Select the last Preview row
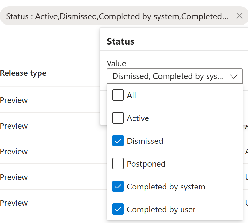The image size is (248, 223). tap(14, 203)
